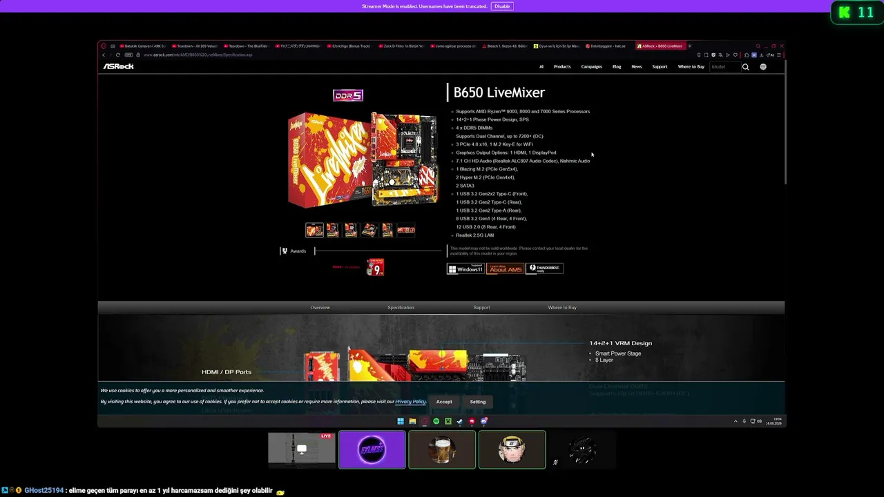Click the 9/10 award badge
This screenshot has width=884, height=497.
pos(375,267)
